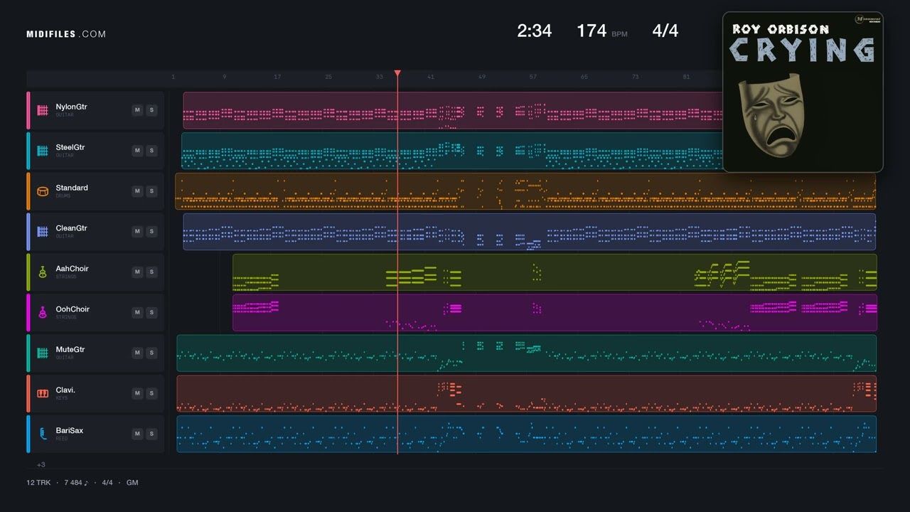Click the magenta OohChoir MIDI clip
This screenshot has height=512, width=910.
click(x=555, y=313)
